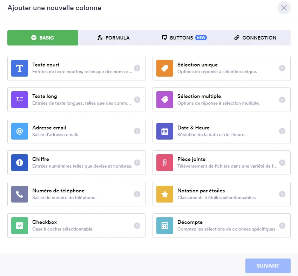298x276 pixels.
Task: Select the Basic tab
Action: tap(43, 38)
